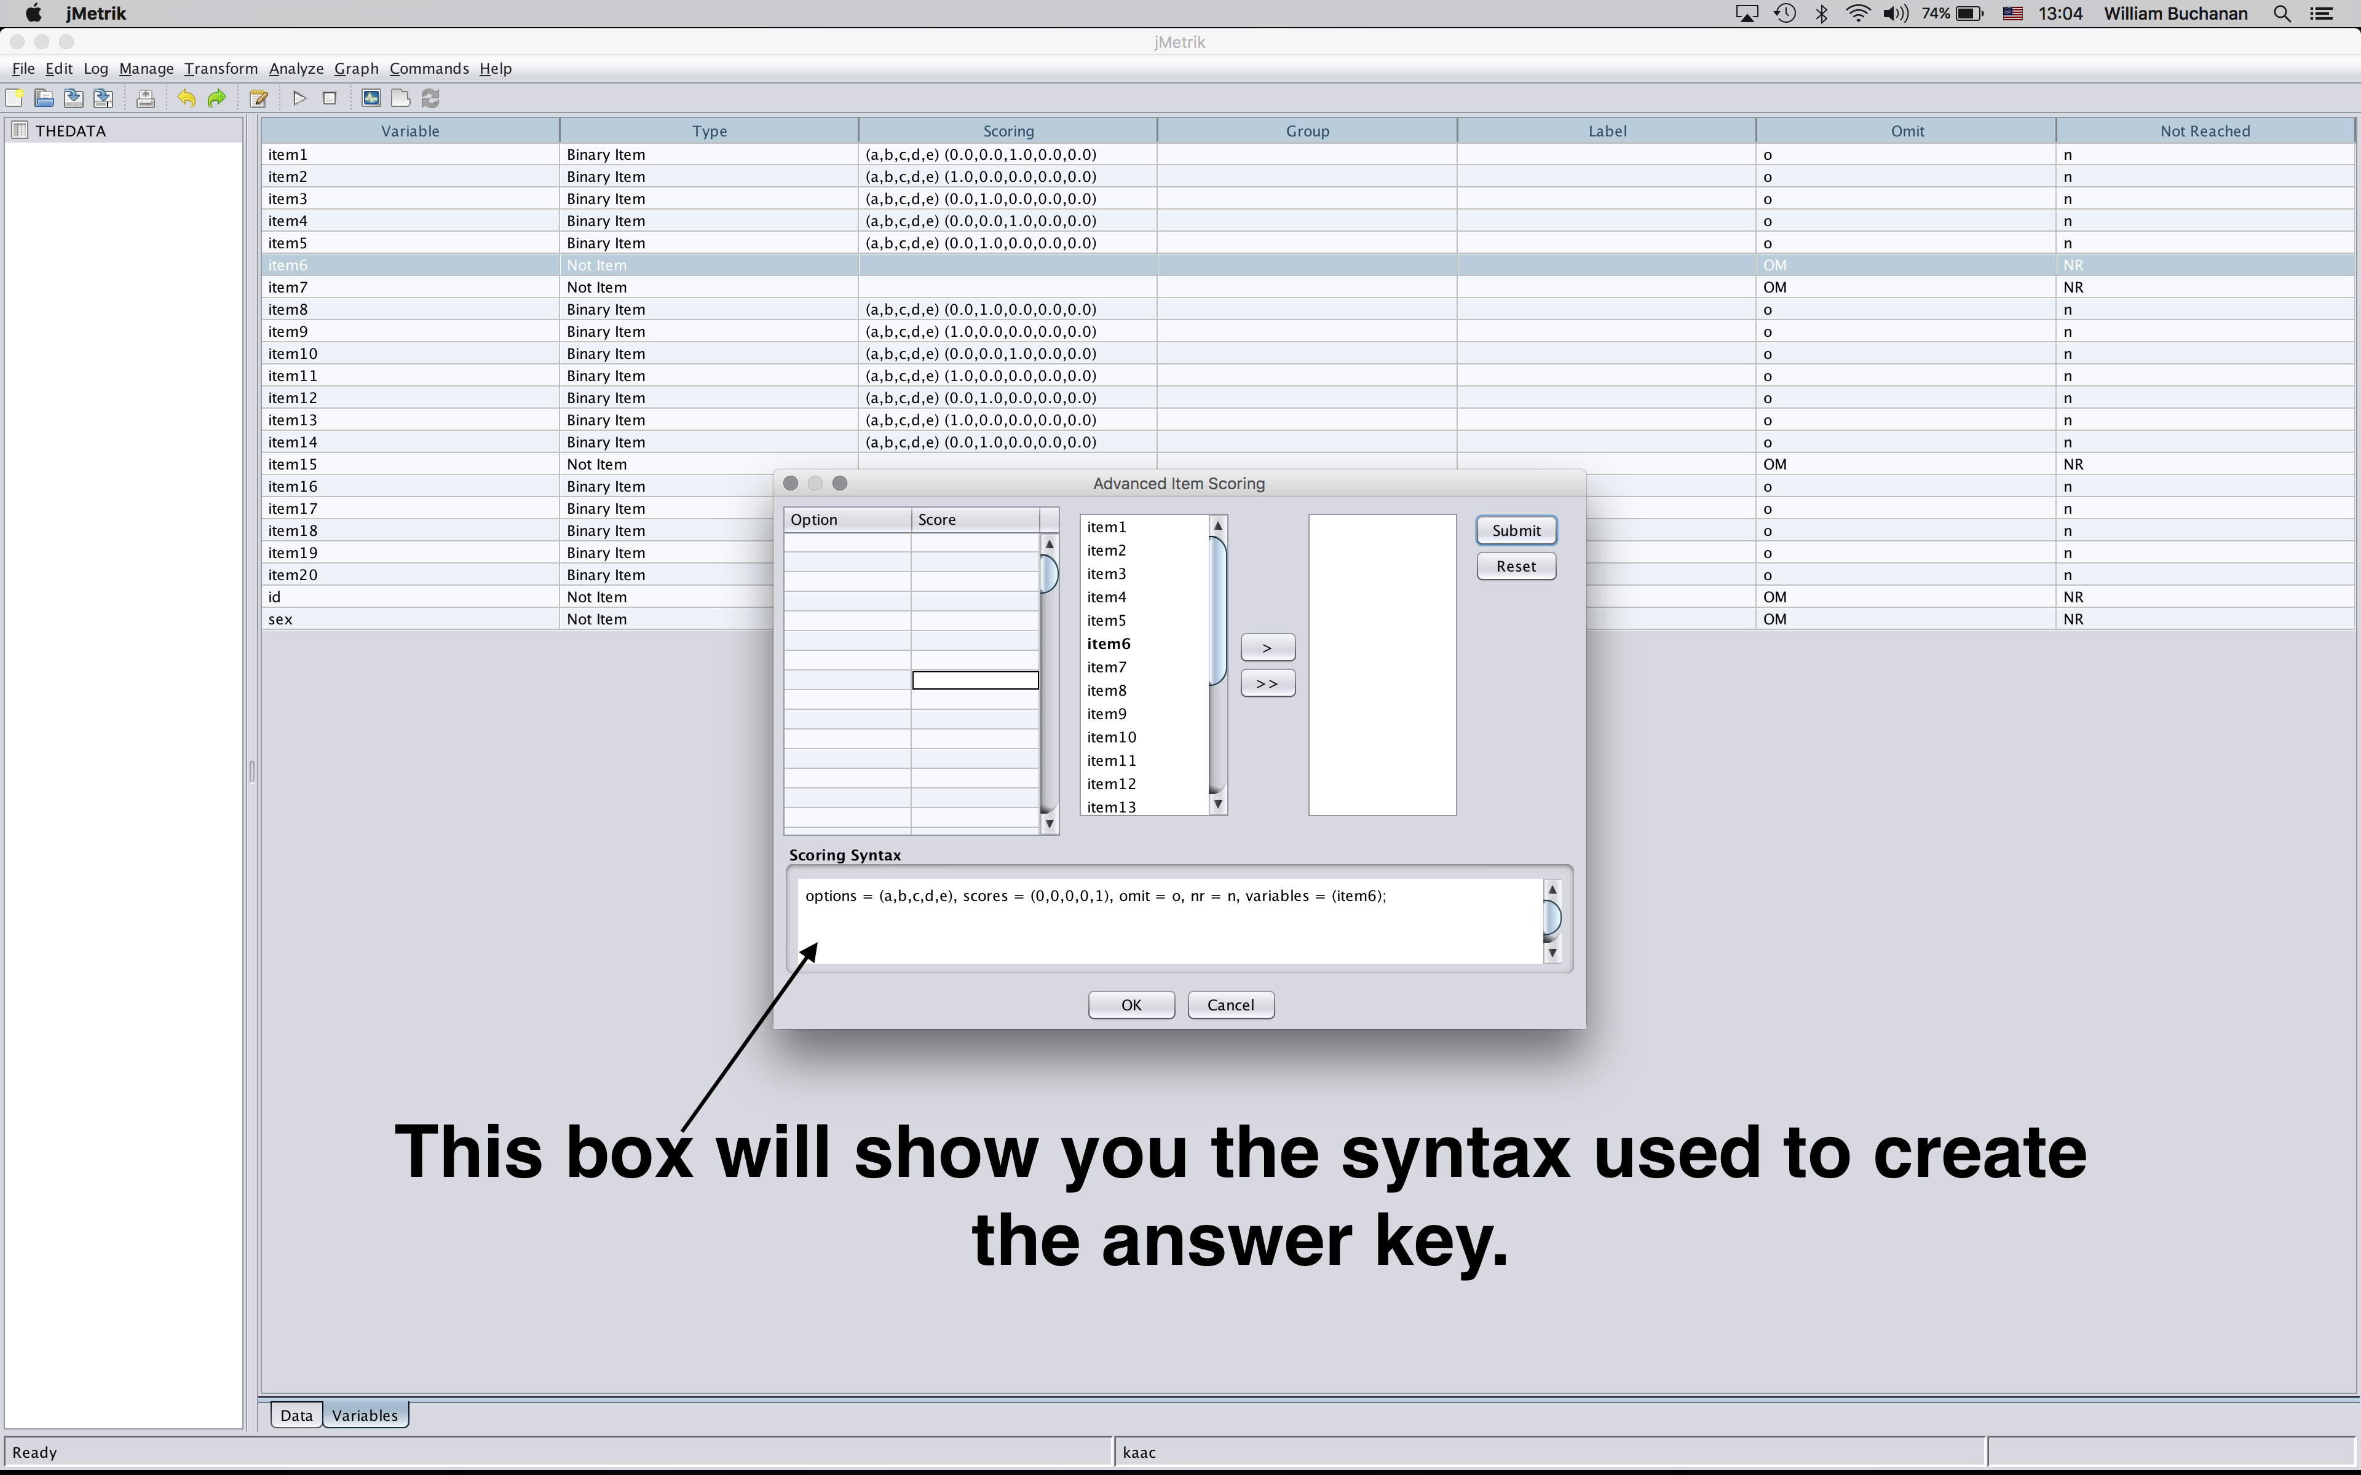The width and height of the screenshot is (2361, 1475).
Task: Click the Not Reached column header
Action: (2205, 131)
